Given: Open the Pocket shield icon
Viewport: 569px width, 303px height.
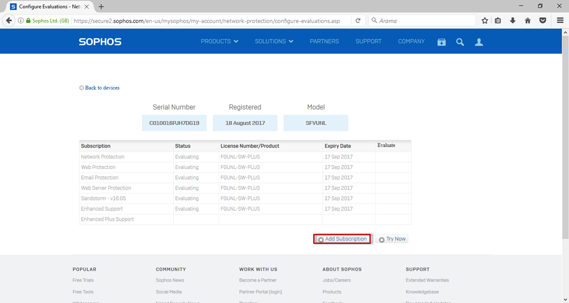Looking at the screenshot, I should (x=543, y=21).
